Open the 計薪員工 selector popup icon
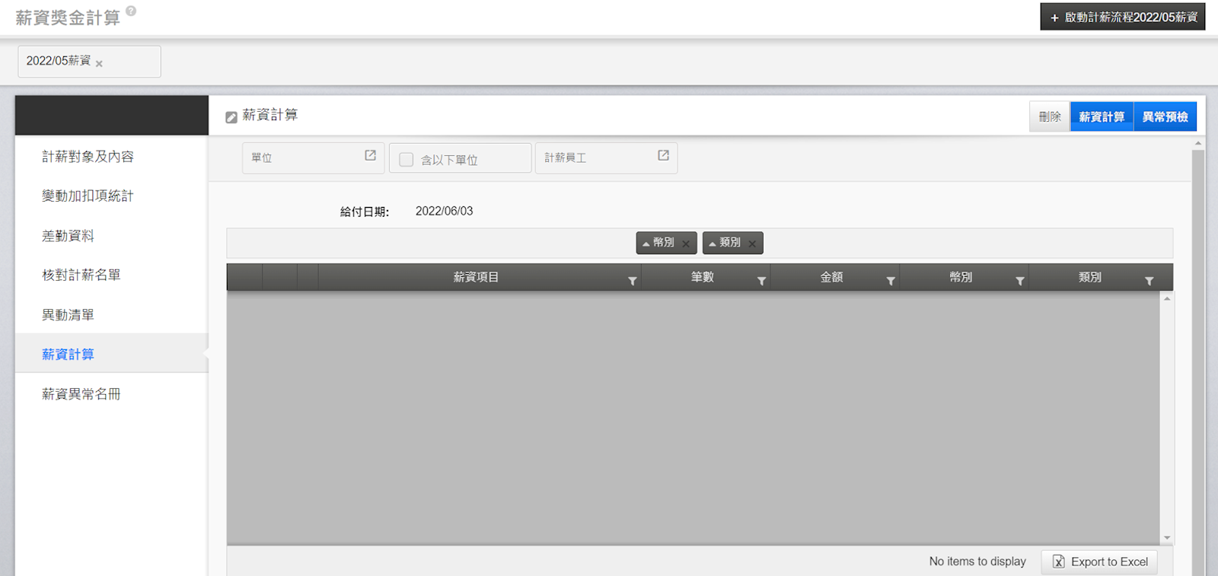1218x576 pixels. click(x=663, y=155)
